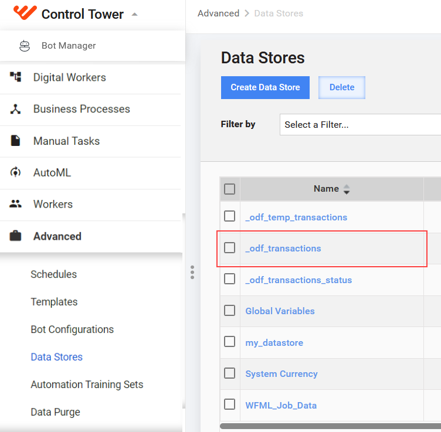Open the _odf_temp_transactions data store
441x432 pixels.
pyautogui.click(x=296, y=217)
